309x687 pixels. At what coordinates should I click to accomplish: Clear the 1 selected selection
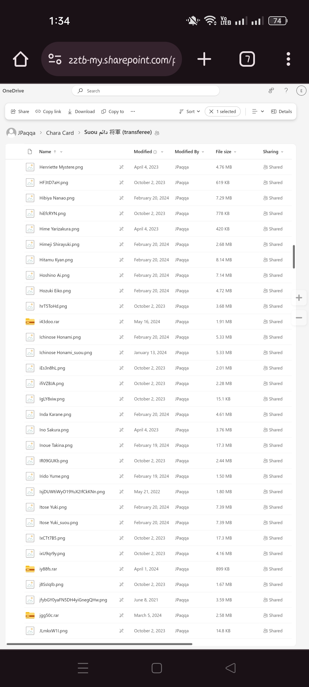[x=223, y=111]
